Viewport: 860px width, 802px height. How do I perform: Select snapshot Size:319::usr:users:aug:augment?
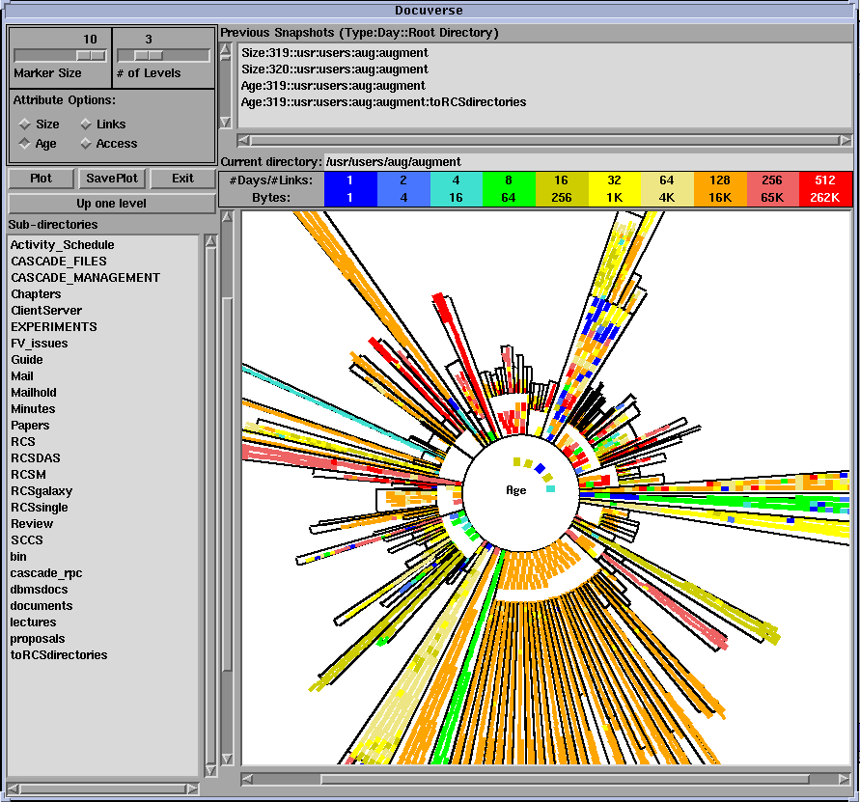point(335,53)
